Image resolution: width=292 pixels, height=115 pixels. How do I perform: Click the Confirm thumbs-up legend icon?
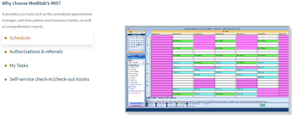(147, 101)
